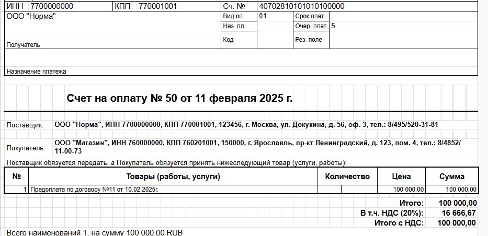Select the Сумма column header
Viewport: 488px width, 236px height.
coord(451,176)
